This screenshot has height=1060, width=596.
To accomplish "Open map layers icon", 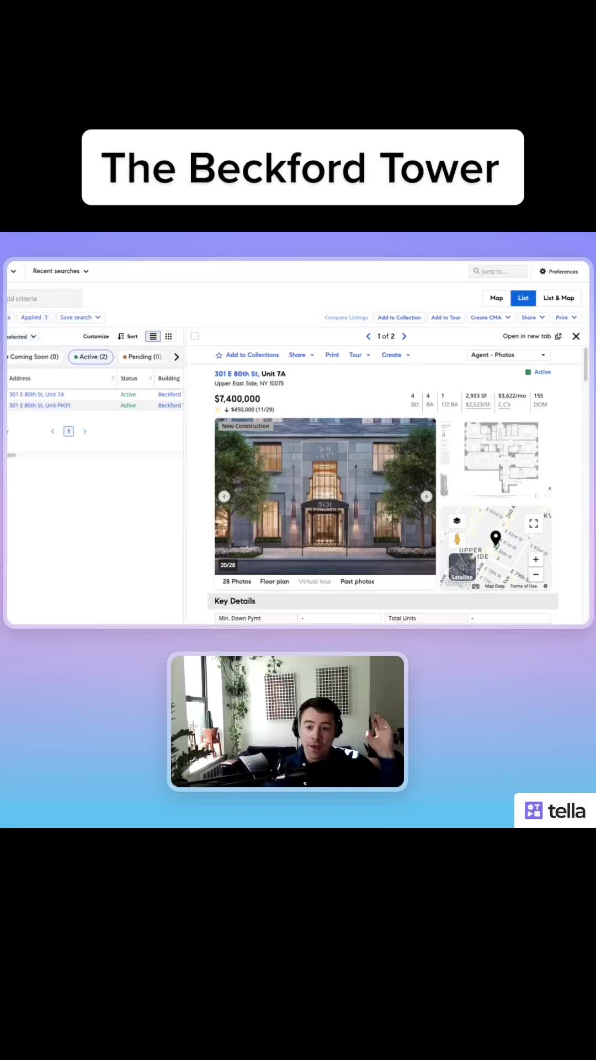I will pyautogui.click(x=457, y=521).
